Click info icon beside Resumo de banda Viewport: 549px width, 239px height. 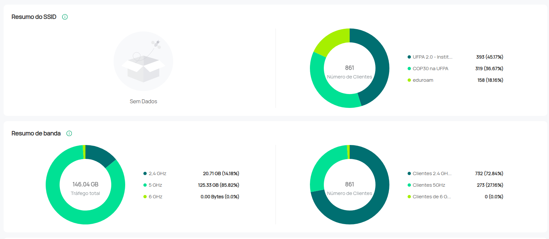69,133
